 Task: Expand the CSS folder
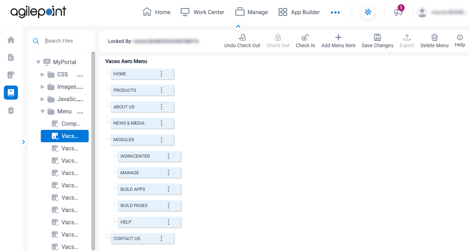pos(43,75)
